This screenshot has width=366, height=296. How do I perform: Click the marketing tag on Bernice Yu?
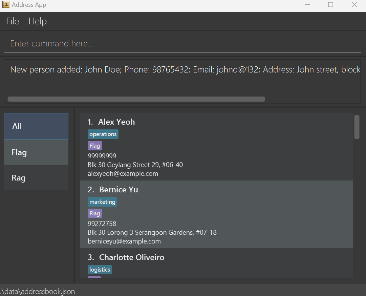[102, 202]
